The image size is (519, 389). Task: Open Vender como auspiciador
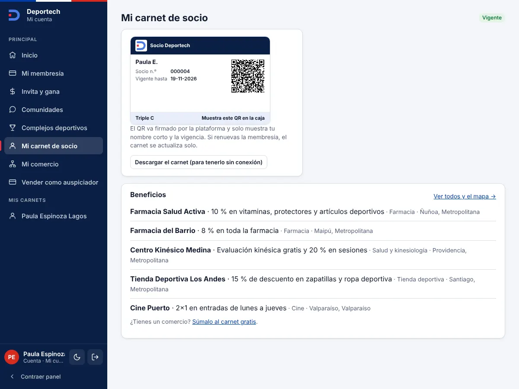pos(54,182)
